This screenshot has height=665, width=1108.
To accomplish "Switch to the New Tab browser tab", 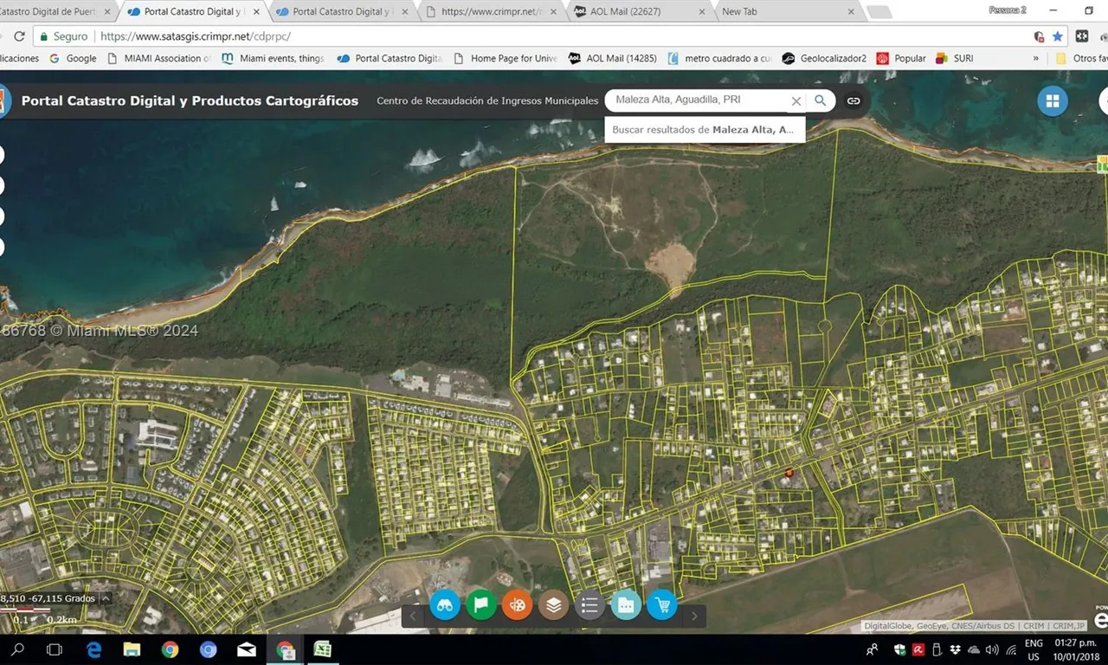I will [x=787, y=11].
